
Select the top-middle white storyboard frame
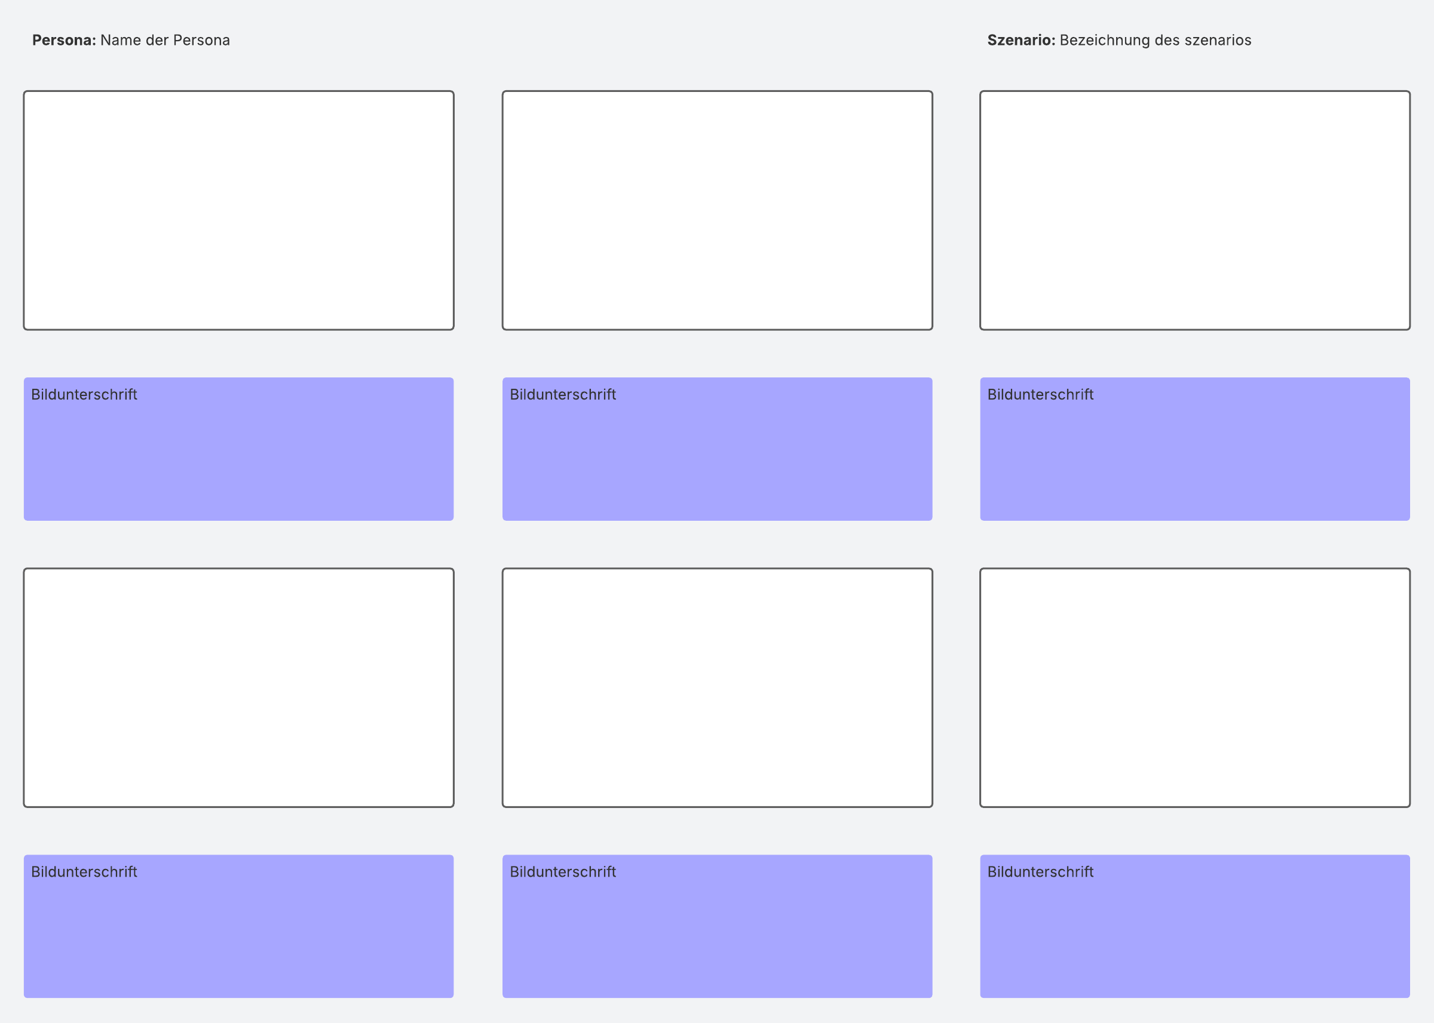(x=717, y=210)
